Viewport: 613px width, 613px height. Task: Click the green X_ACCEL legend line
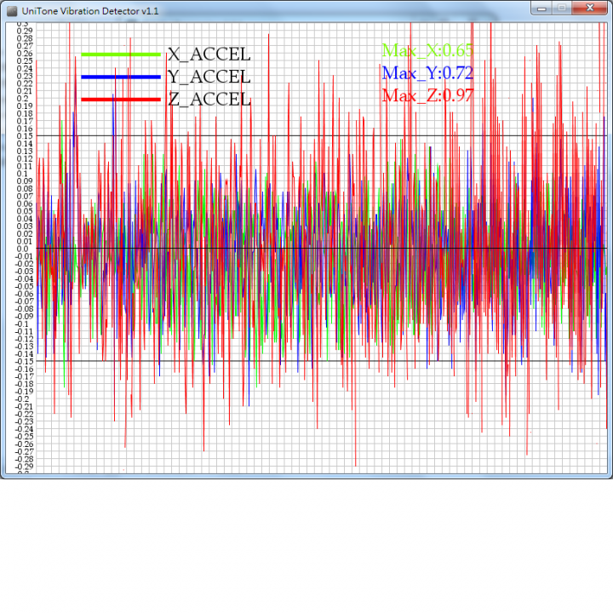click(x=121, y=54)
